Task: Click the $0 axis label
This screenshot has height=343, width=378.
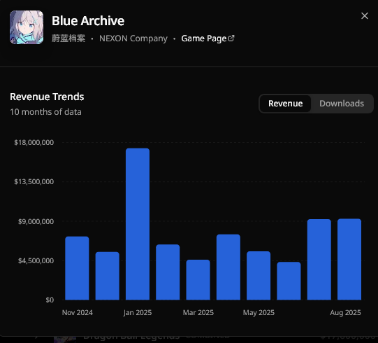Action: click(50, 300)
